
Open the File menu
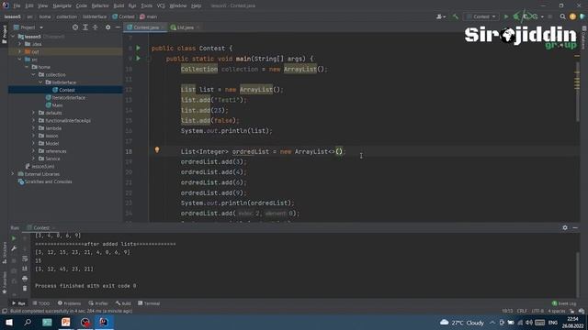point(17,5)
